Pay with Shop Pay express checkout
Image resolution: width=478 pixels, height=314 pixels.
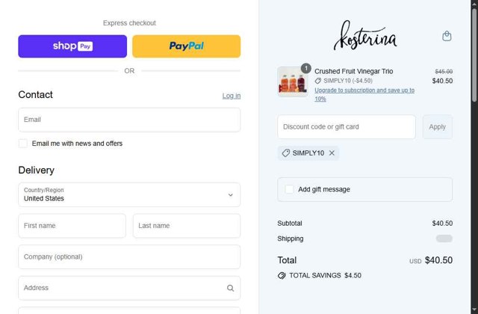(72, 46)
